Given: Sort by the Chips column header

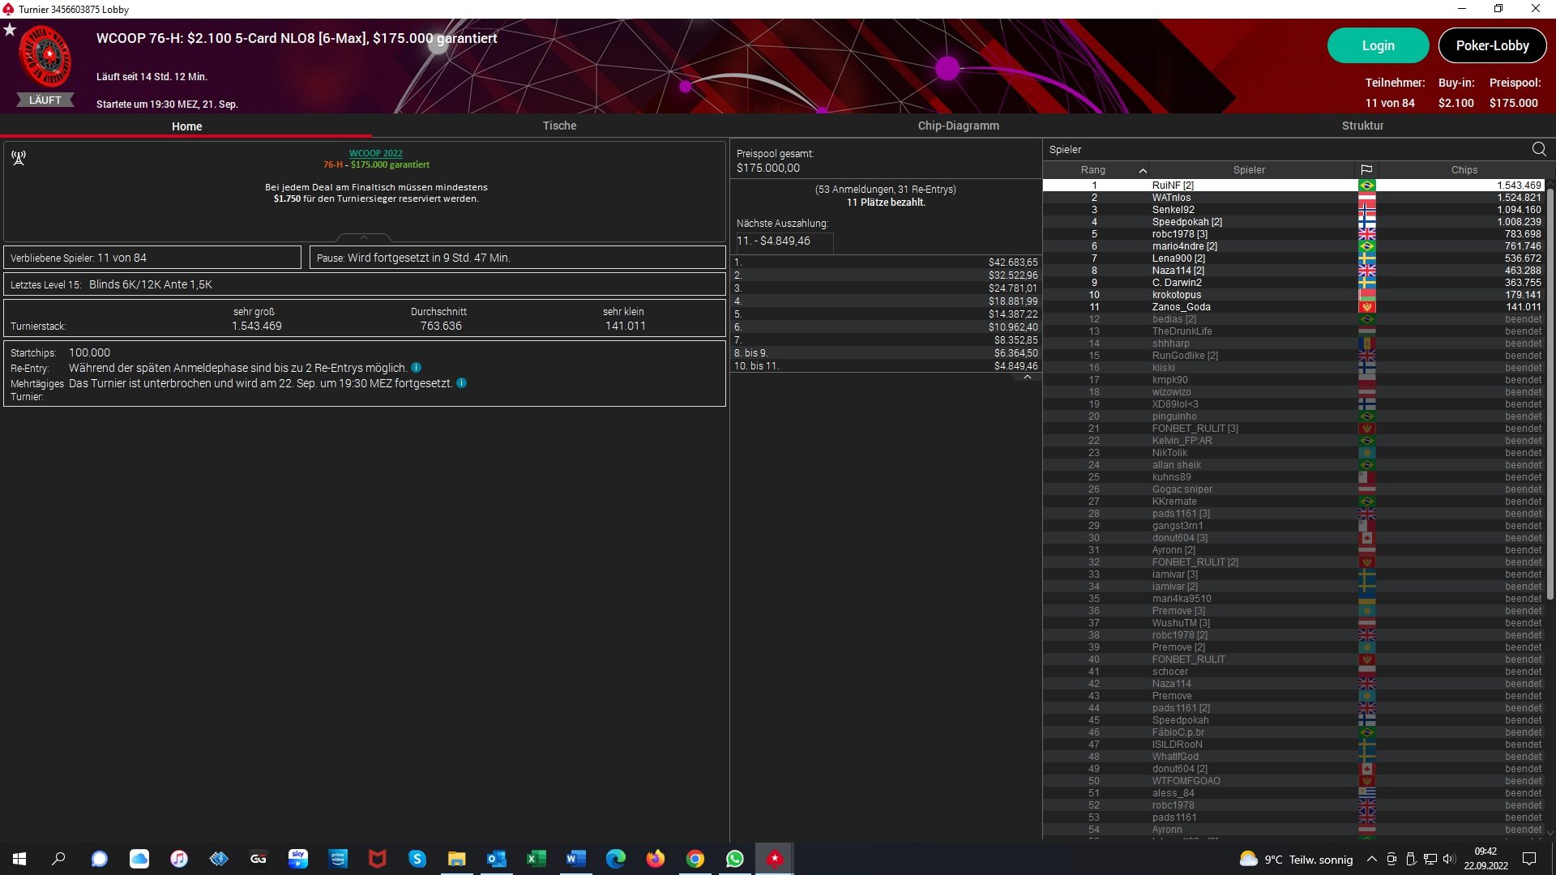Looking at the screenshot, I should pyautogui.click(x=1464, y=169).
